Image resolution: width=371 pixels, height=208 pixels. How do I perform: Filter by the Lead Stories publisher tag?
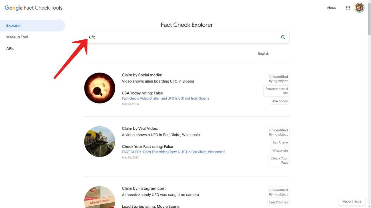[278, 202]
